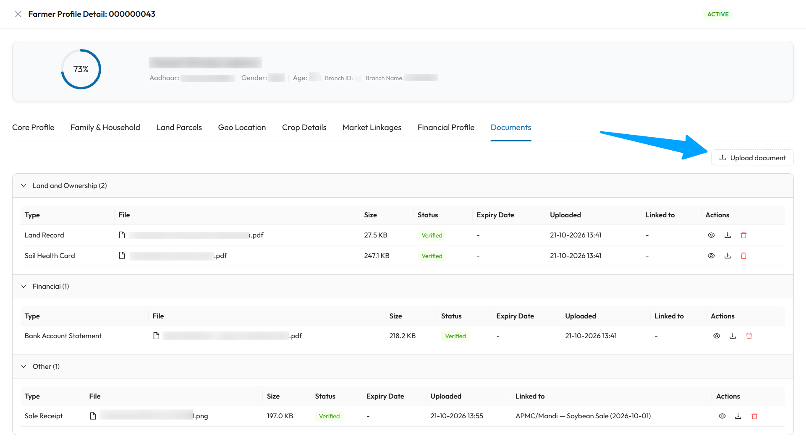Delete the Bank Account Statement document
This screenshot has height=446, width=806.
click(749, 336)
